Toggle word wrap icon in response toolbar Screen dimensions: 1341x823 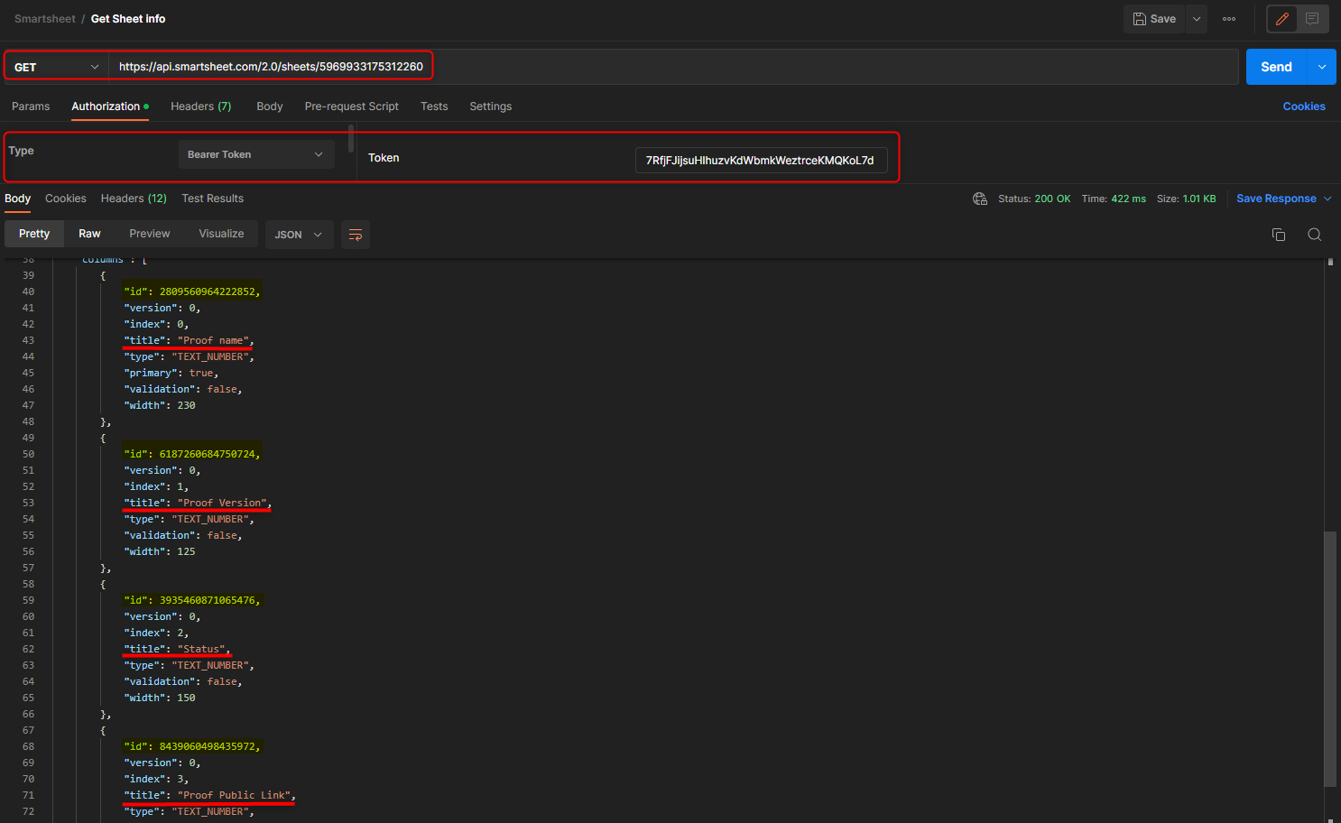356,235
